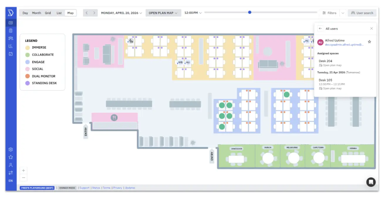Open Alfred Uptime's email link

pos(344,45)
